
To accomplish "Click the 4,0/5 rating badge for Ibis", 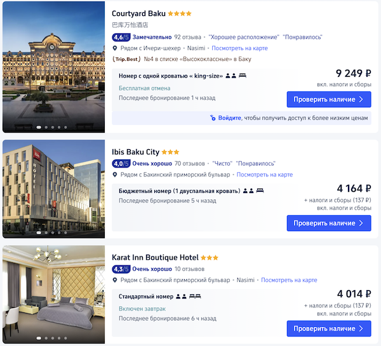I will [121, 163].
